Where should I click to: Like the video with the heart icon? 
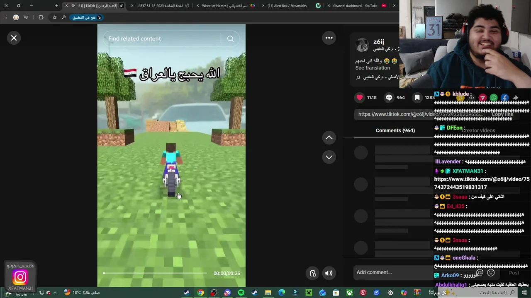pyautogui.click(x=360, y=97)
